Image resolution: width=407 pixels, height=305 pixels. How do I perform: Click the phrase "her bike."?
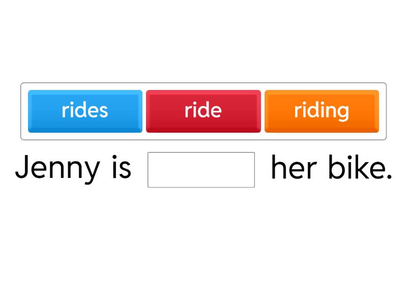click(x=331, y=168)
